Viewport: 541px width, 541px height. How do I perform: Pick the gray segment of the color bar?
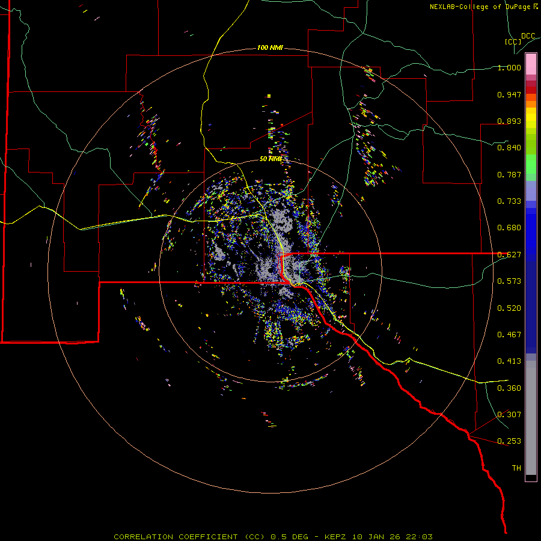(x=531, y=418)
